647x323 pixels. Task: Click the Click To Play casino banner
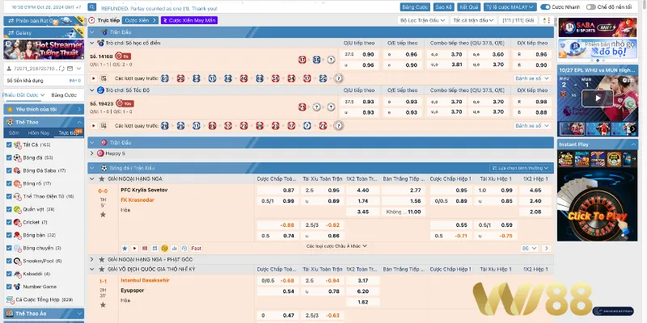pyautogui.click(x=597, y=206)
